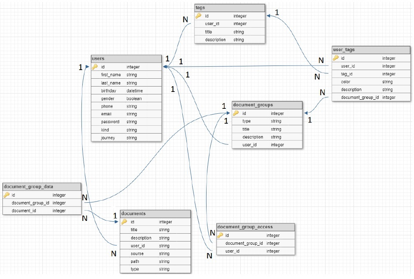This screenshot has width=414, height=279.
Task: Click the document_groups primary key icon
Action: point(236,113)
